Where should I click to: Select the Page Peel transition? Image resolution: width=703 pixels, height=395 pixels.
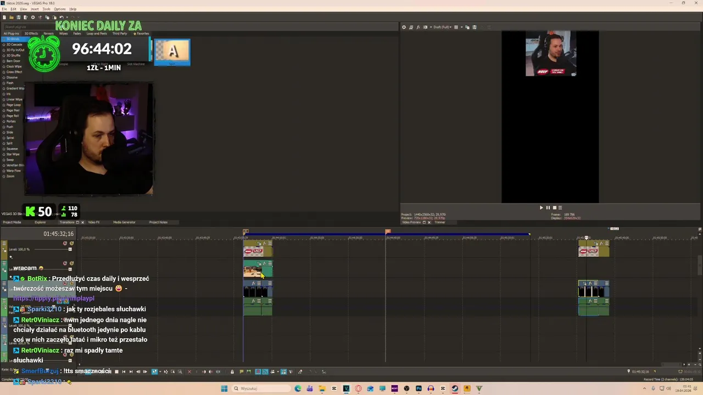tap(12, 110)
